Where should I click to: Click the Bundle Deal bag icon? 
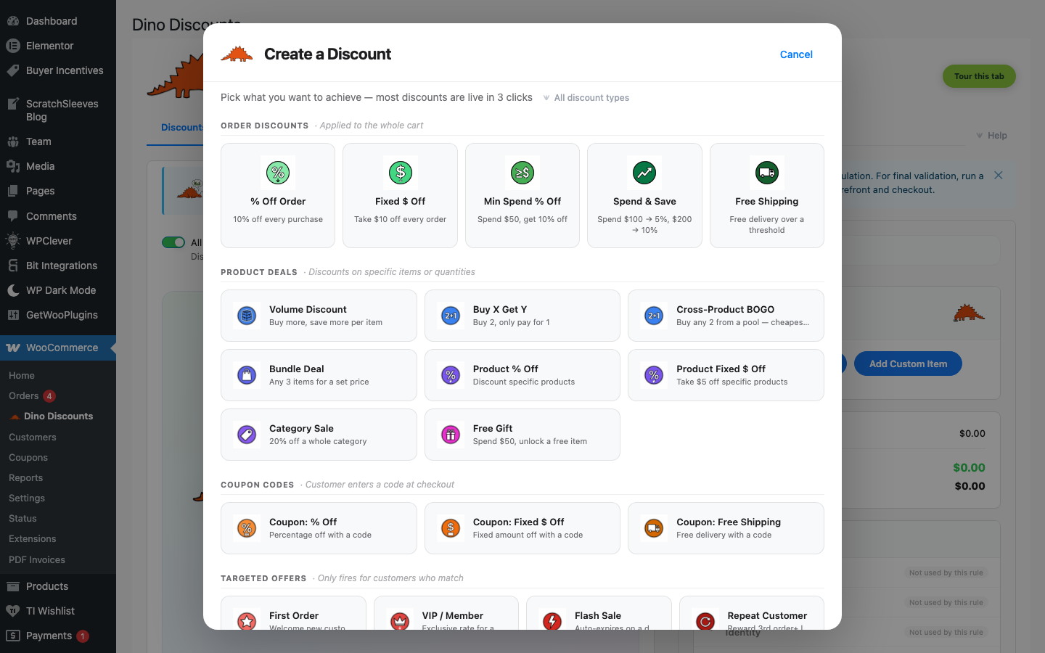click(247, 375)
